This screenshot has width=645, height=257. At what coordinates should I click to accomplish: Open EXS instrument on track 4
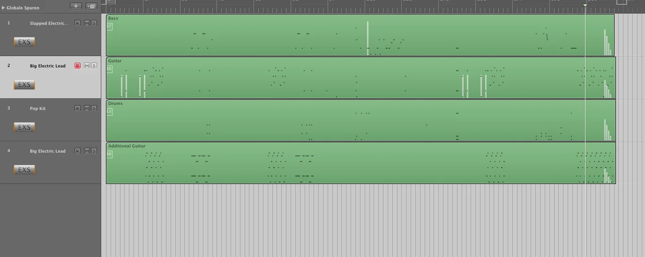tap(24, 170)
